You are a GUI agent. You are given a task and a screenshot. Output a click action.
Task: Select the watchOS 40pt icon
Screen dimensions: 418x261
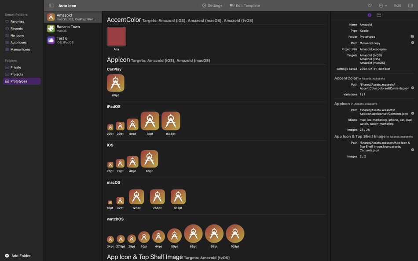click(x=144, y=237)
